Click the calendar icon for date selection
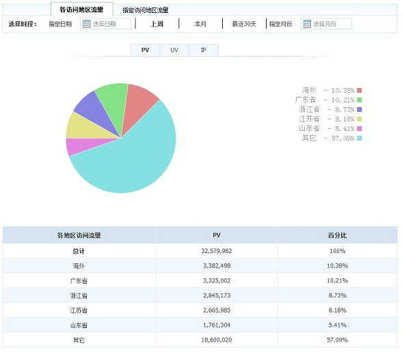 [87, 24]
